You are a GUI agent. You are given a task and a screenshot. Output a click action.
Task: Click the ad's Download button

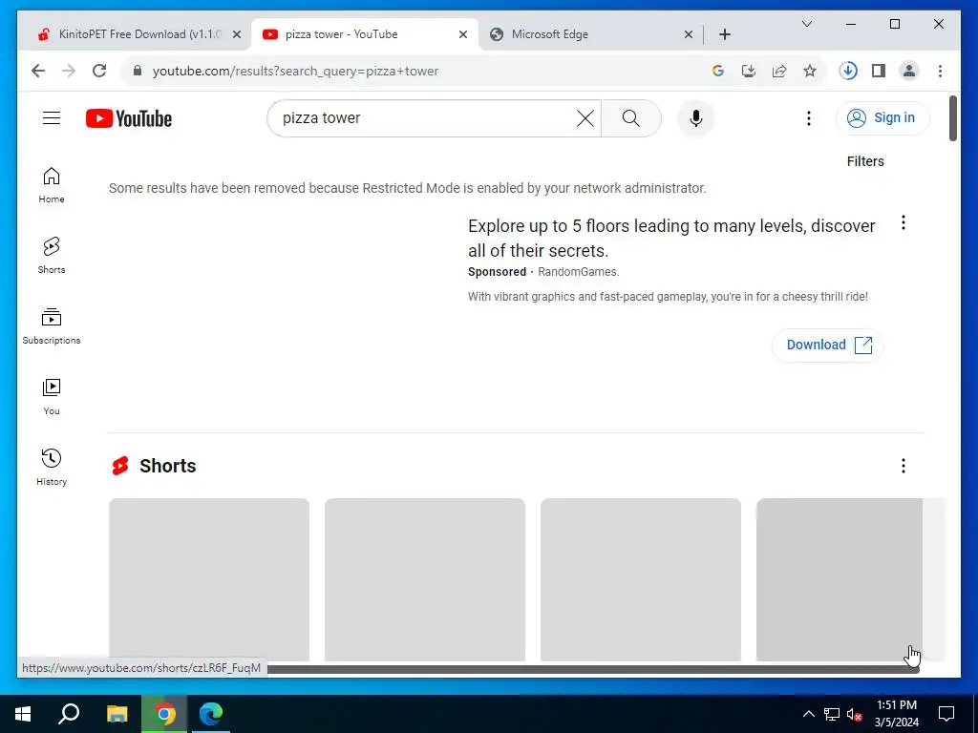tap(828, 345)
